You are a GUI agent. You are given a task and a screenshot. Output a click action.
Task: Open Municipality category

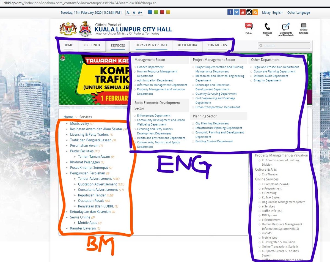pos(79,124)
